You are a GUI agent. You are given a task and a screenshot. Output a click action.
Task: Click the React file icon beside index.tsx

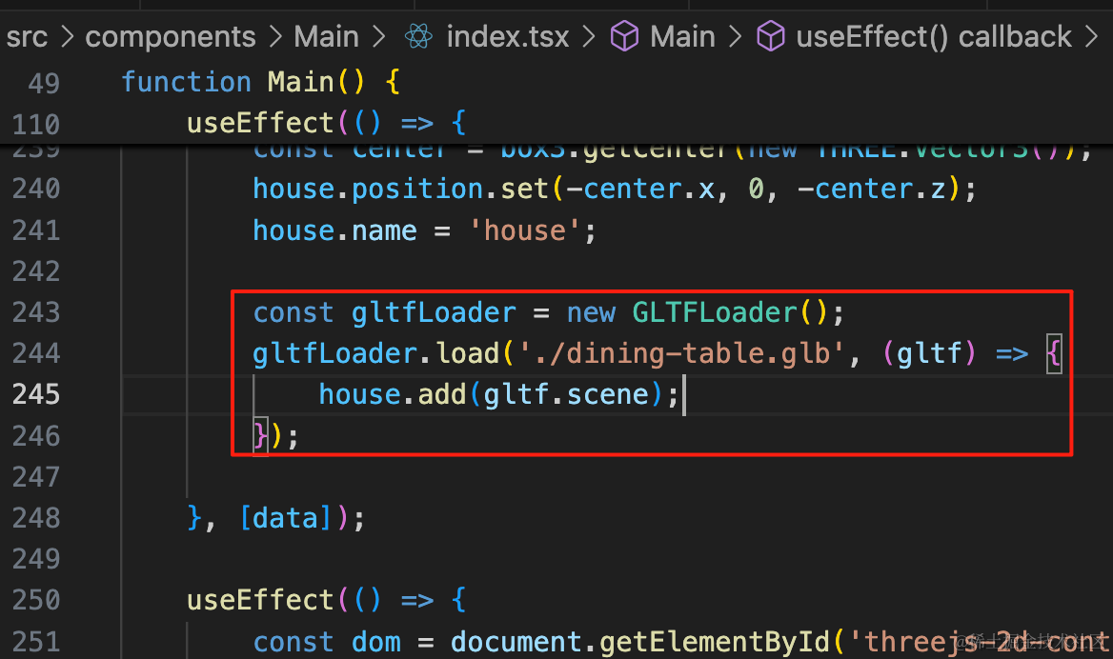[x=418, y=36]
